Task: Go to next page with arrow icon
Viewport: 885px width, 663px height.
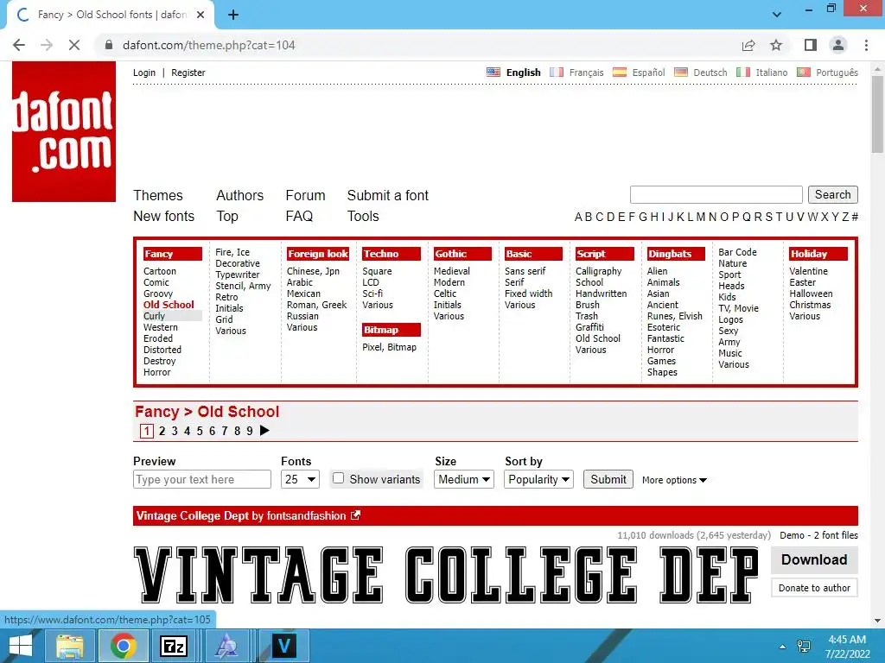Action: tap(264, 431)
